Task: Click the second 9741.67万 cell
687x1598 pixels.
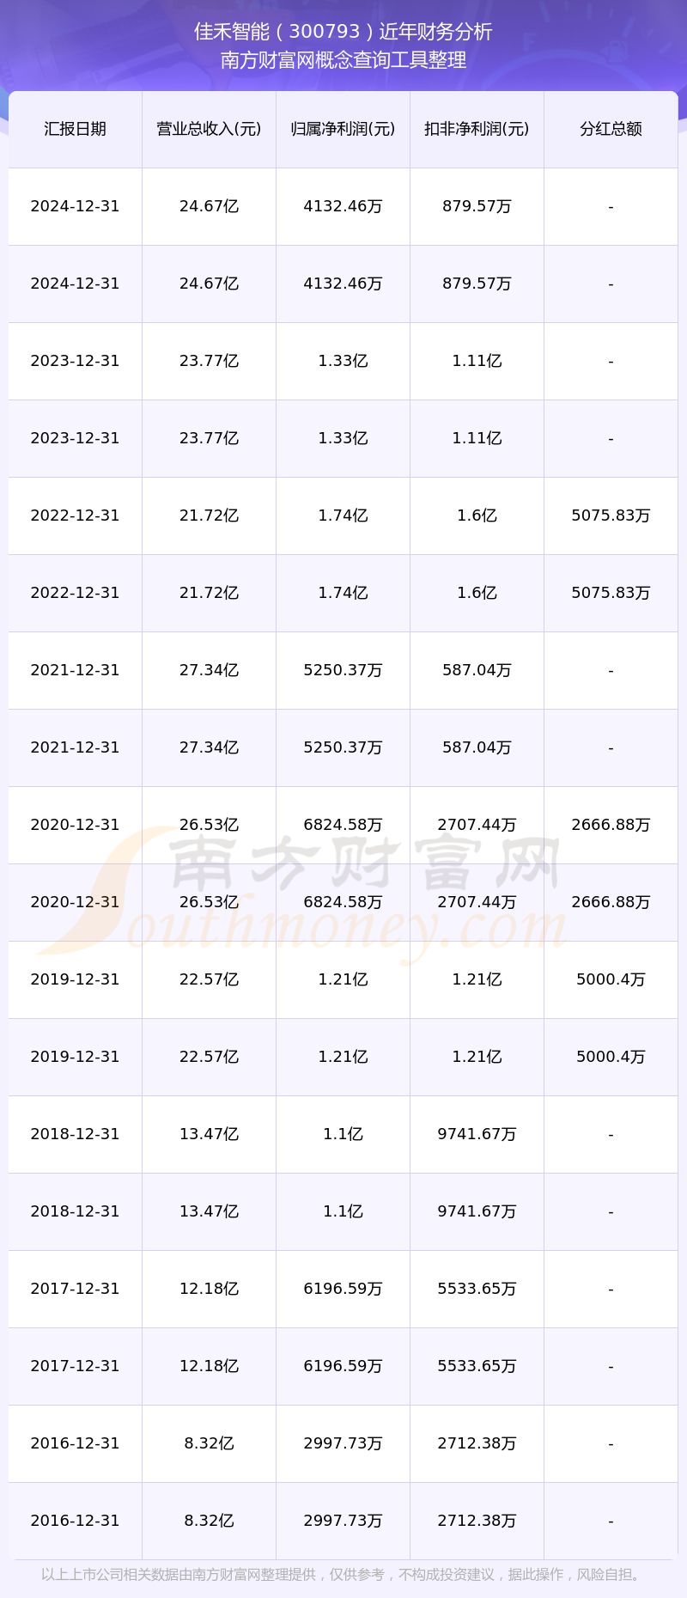Action: [x=477, y=1211]
